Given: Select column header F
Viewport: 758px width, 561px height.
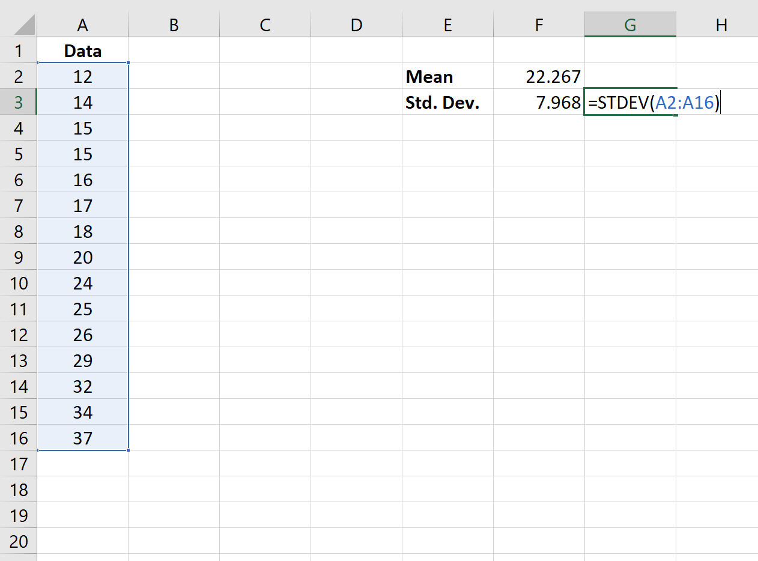Looking at the screenshot, I should click(x=538, y=25).
